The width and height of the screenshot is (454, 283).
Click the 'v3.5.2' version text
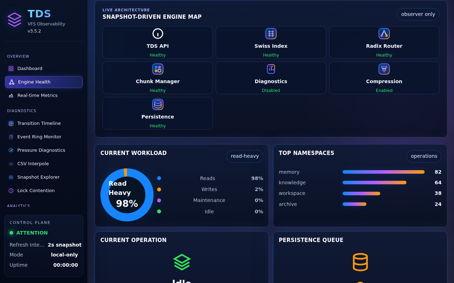34,31
